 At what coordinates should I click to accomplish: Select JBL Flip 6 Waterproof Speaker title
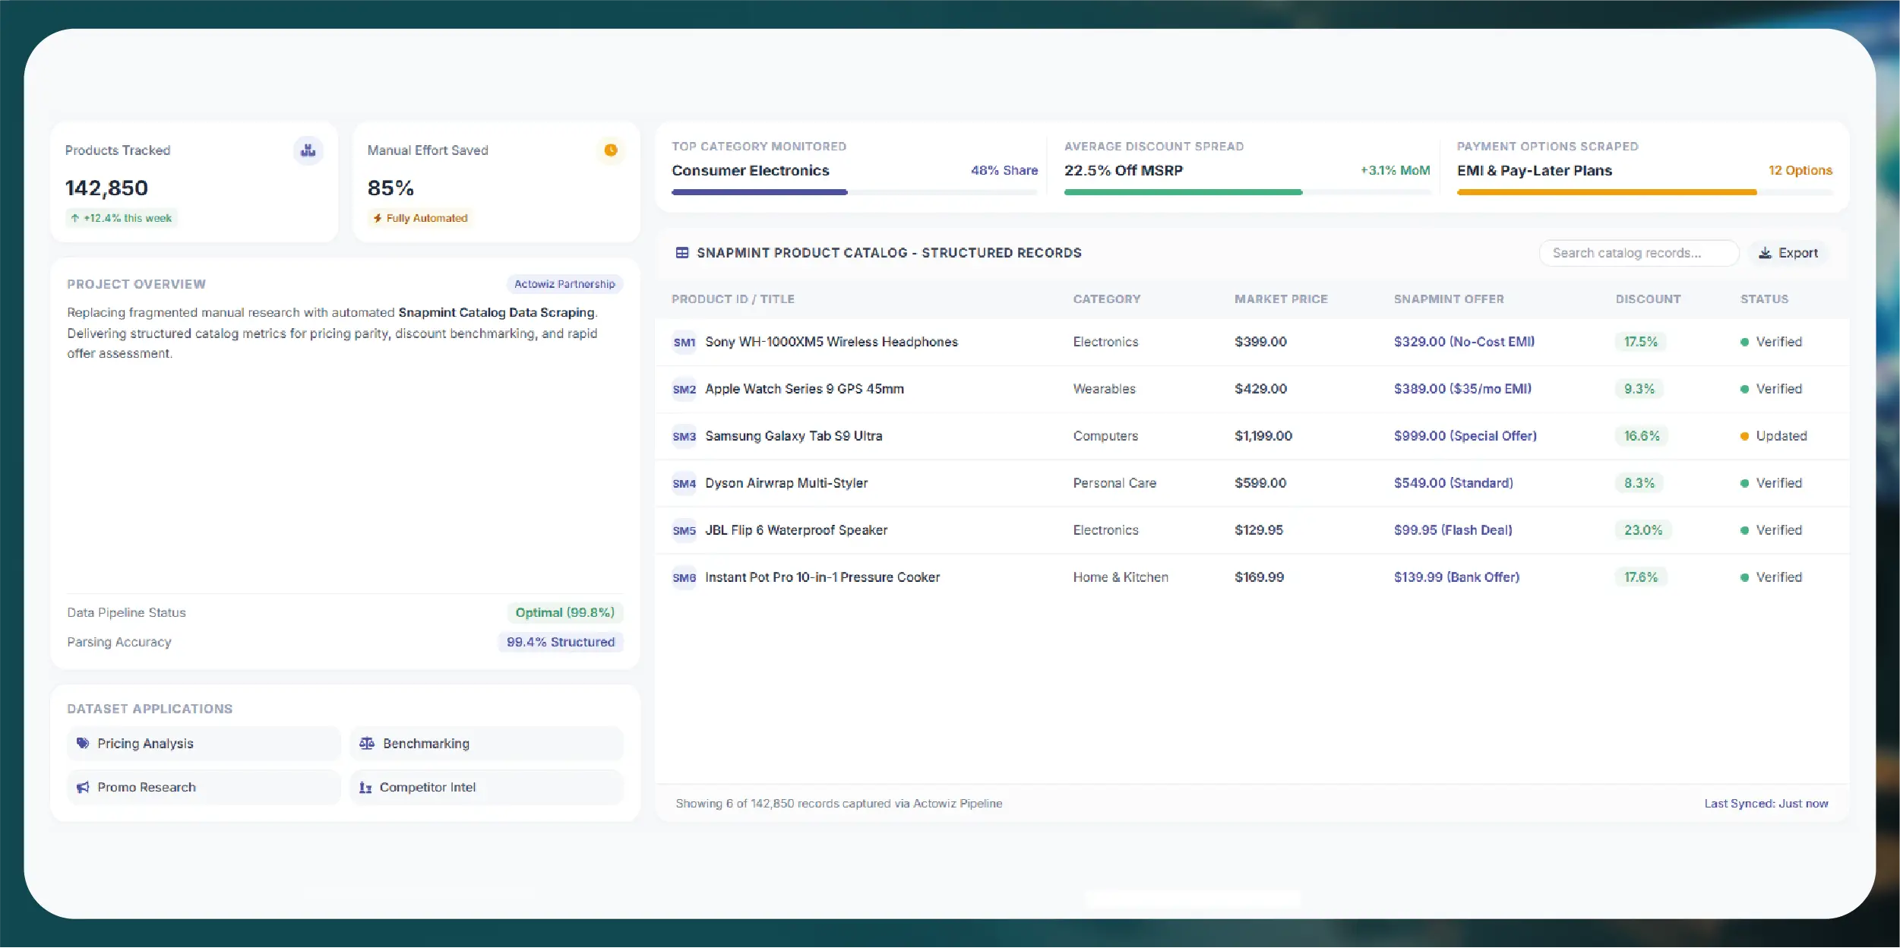click(x=796, y=531)
